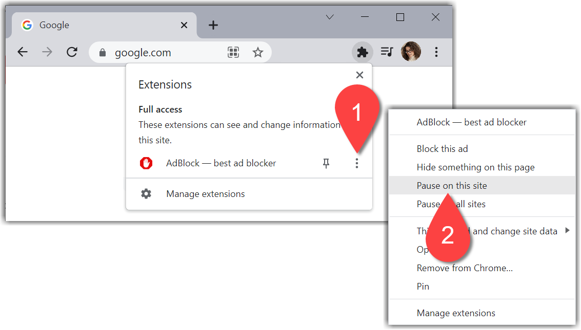Bookmark this page with the star
The height and width of the screenshot is (330, 581).
click(258, 53)
